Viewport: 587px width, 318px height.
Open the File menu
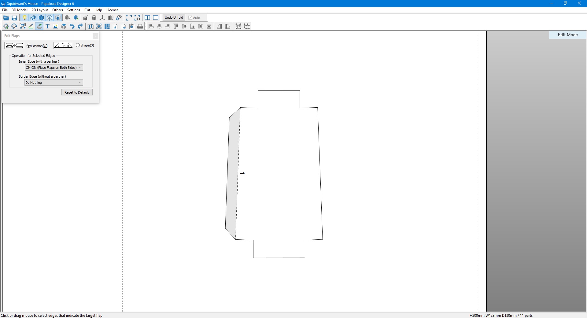click(5, 10)
